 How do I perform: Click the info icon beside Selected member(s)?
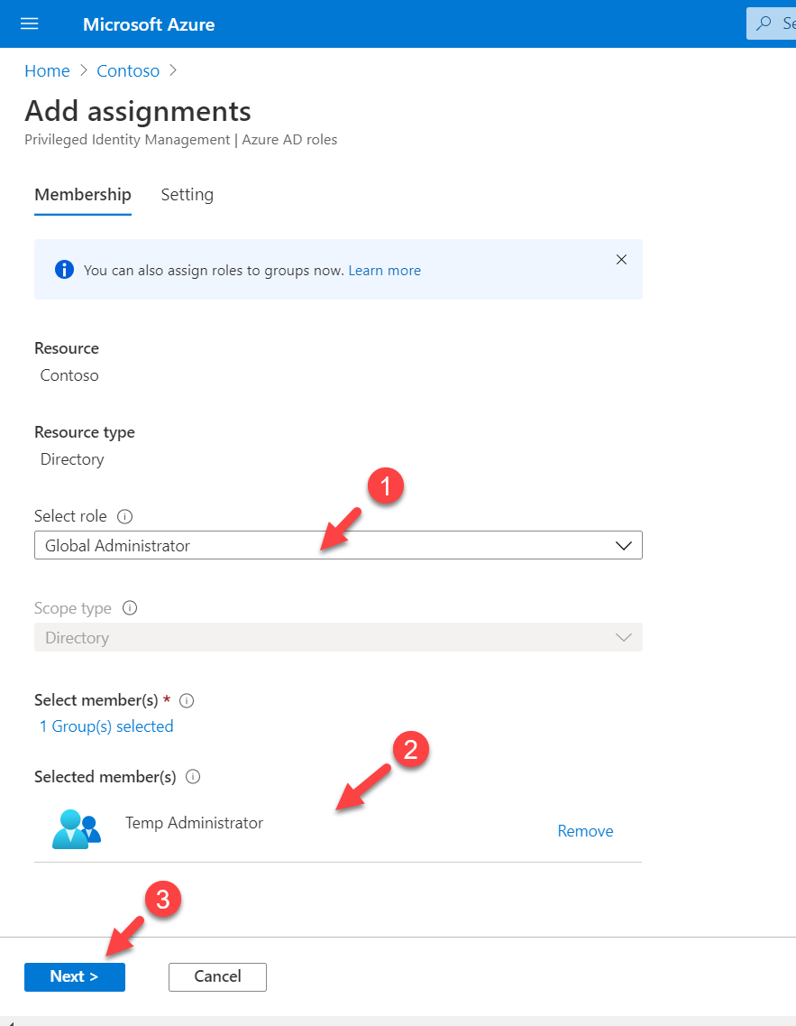pyautogui.click(x=193, y=777)
